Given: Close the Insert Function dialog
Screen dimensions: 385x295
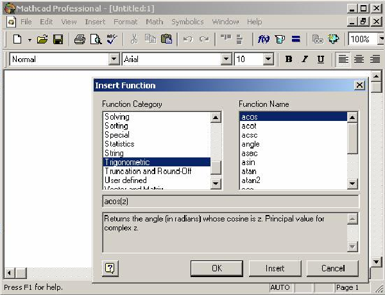Looking at the screenshot, I should pyautogui.click(x=359, y=85).
